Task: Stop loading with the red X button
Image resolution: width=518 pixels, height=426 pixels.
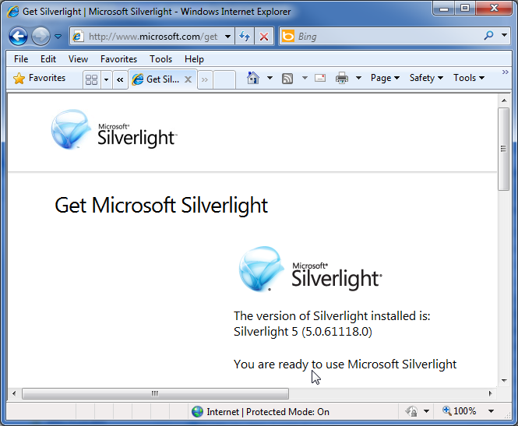Action: [x=264, y=37]
